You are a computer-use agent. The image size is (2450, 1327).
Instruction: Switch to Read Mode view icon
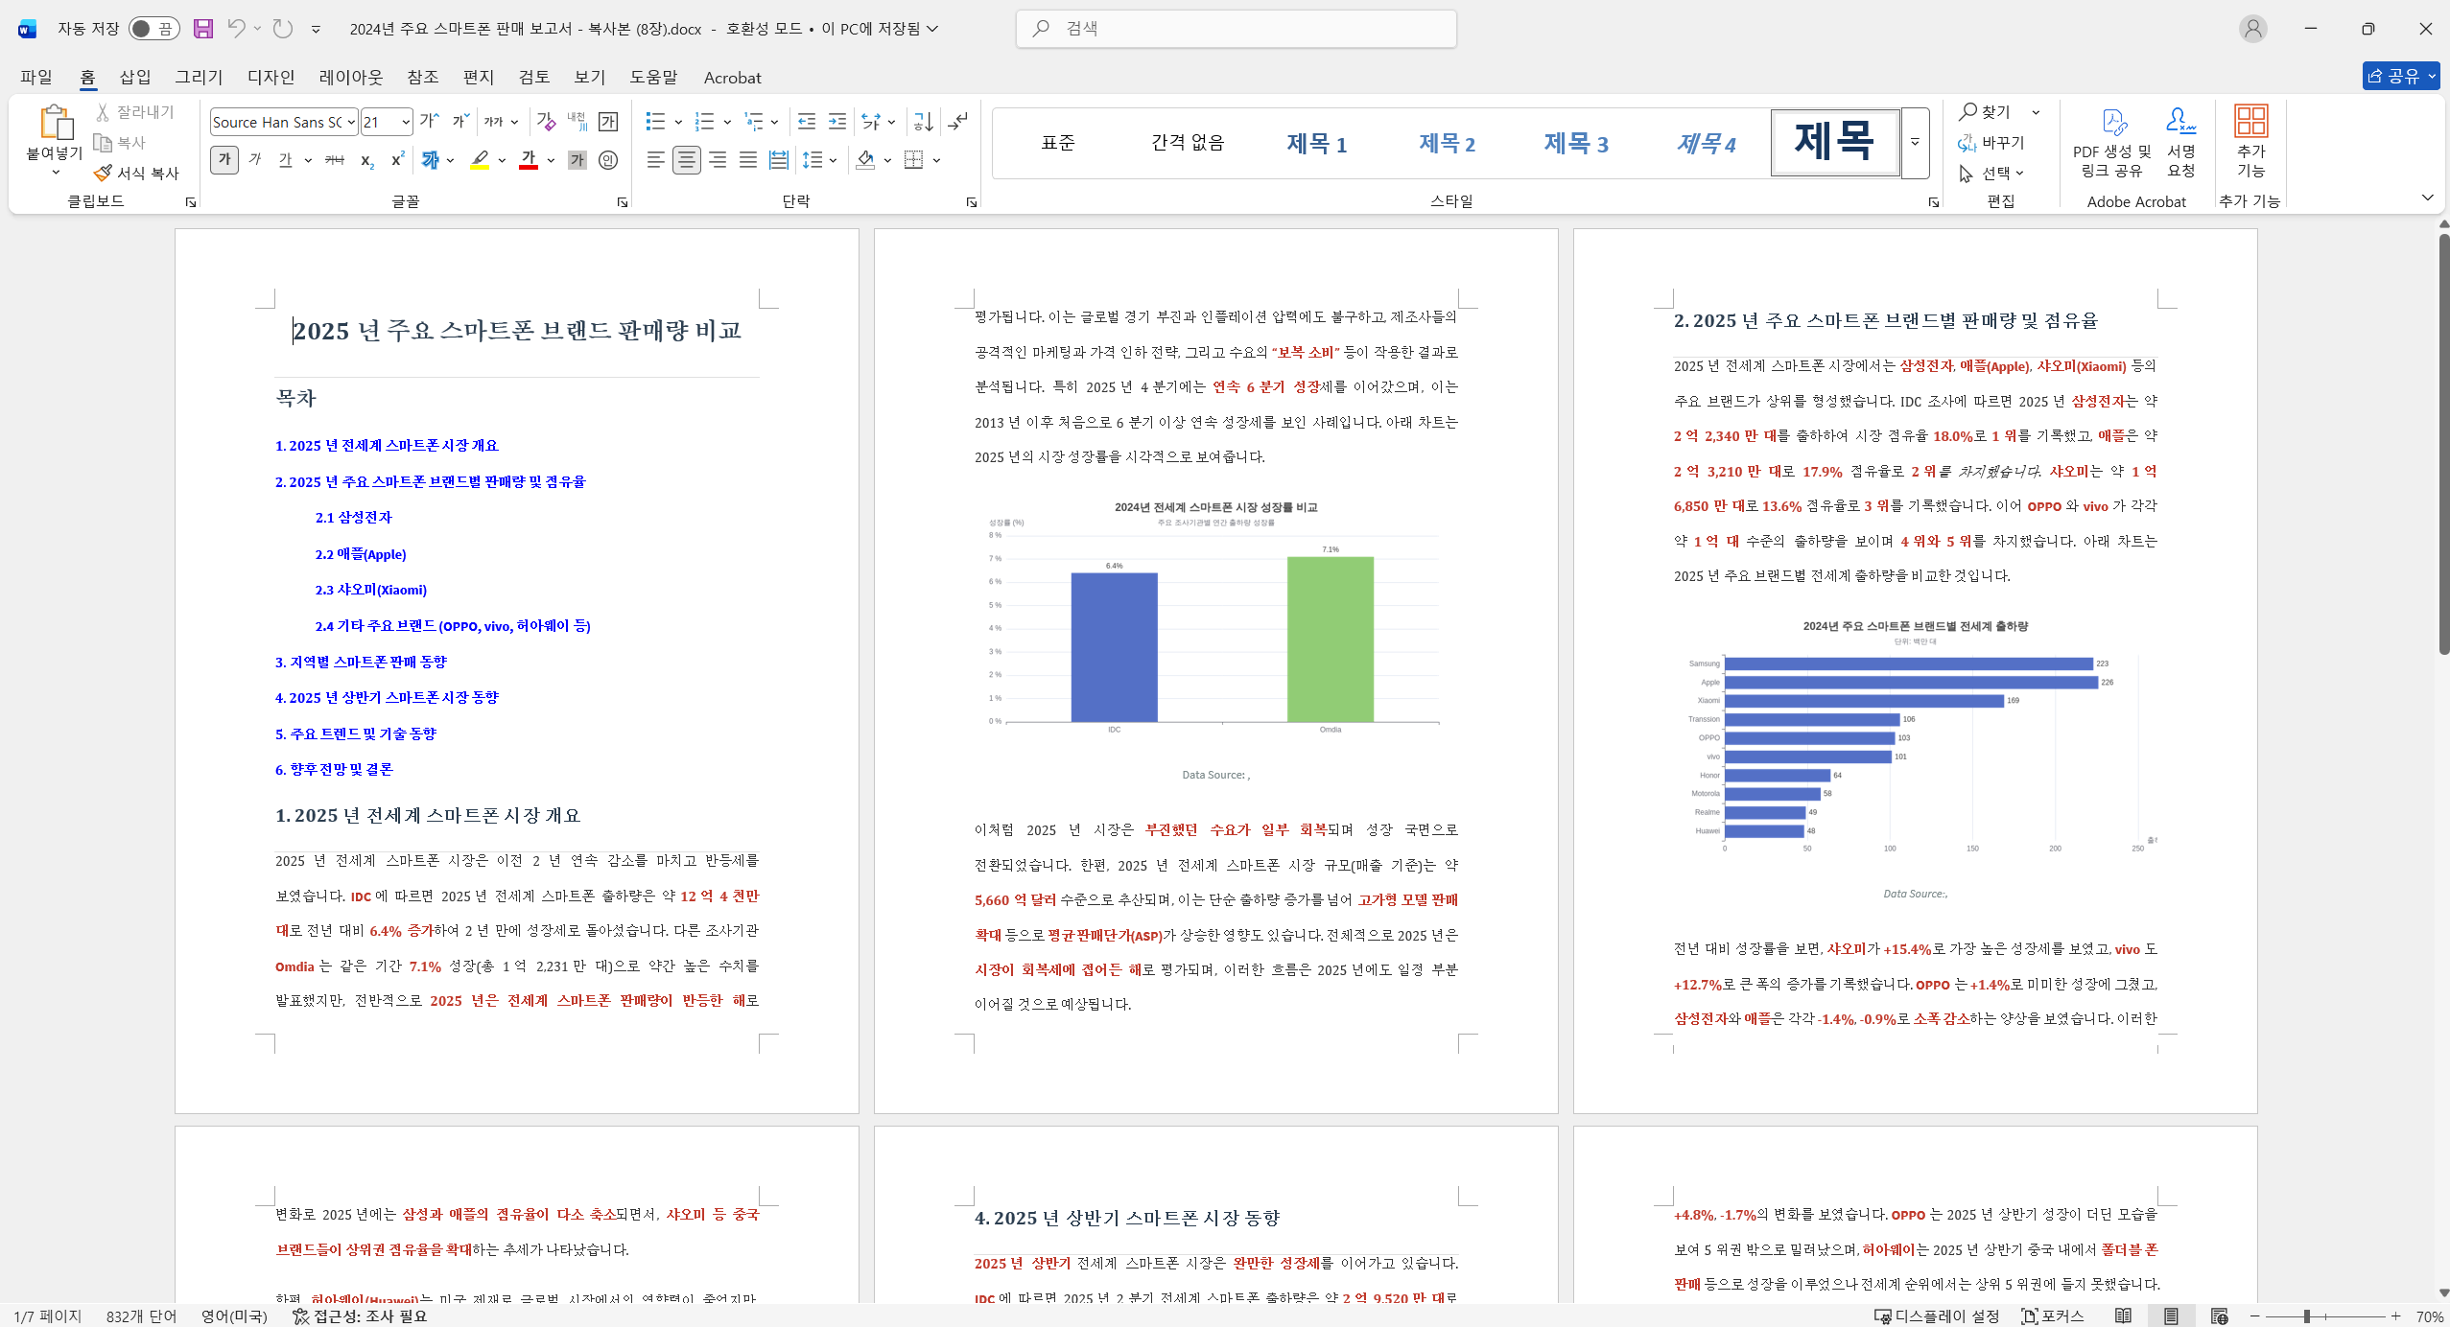[2124, 1315]
